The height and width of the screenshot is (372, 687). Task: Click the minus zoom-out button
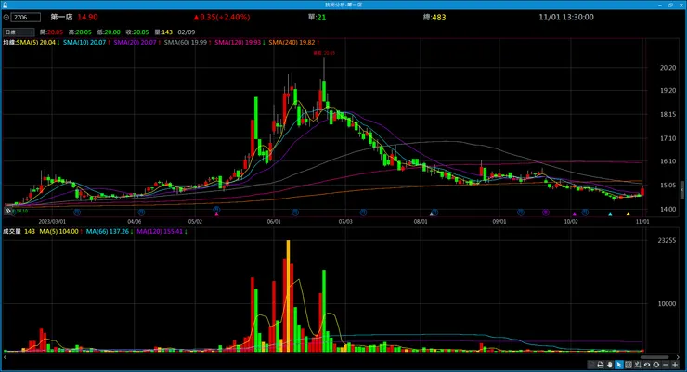(x=666, y=365)
